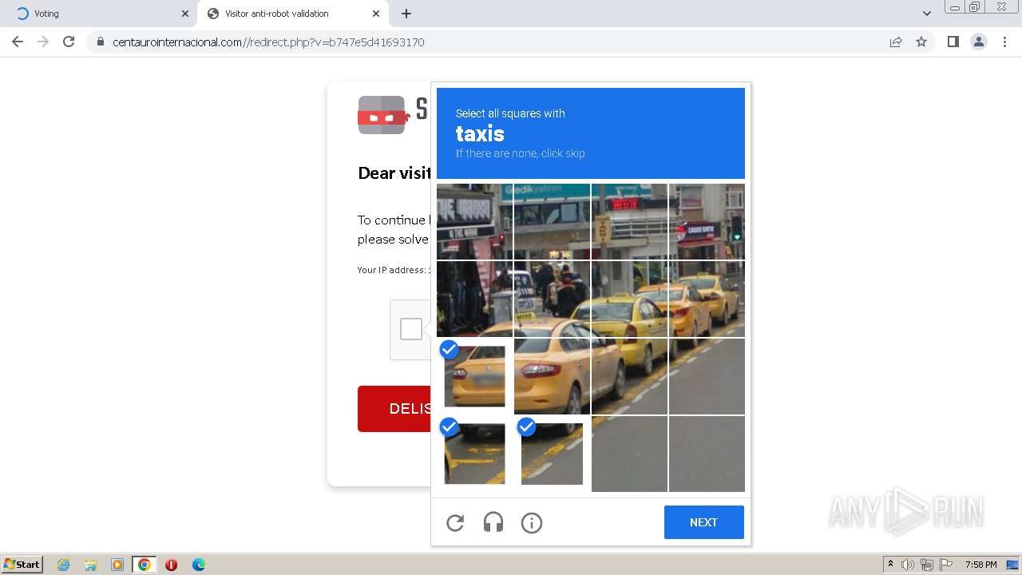Minimize the browser window
Viewport: 1022px width, 575px height.
point(955,6)
